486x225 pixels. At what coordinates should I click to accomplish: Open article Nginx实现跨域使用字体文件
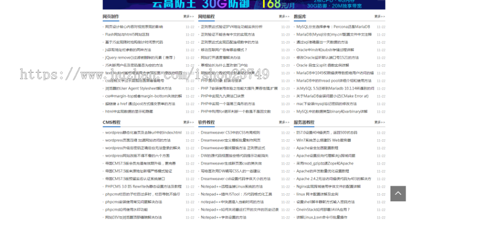pos(328,187)
